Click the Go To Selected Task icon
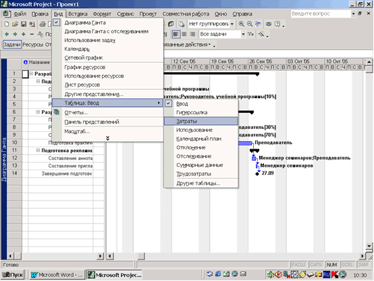The height and width of the screenshot is (281, 374). tap(258, 24)
